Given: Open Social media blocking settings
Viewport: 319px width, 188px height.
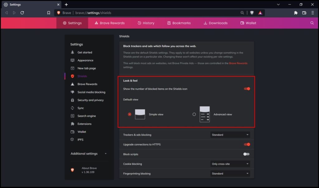Looking at the screenshot, I should tap(91, 92).
